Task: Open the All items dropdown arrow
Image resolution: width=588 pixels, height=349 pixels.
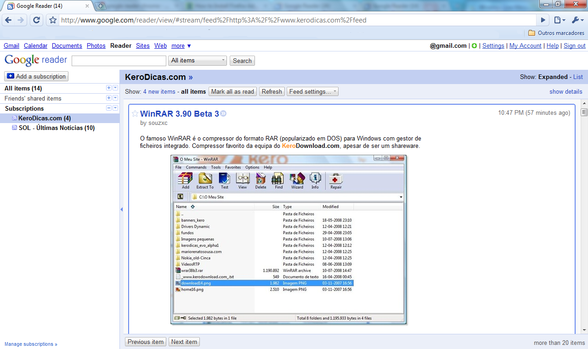Action: pyautogui.click(x=115, y=88)
